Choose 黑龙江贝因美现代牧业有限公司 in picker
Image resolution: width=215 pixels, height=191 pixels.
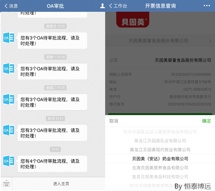(x=160, y=150)
